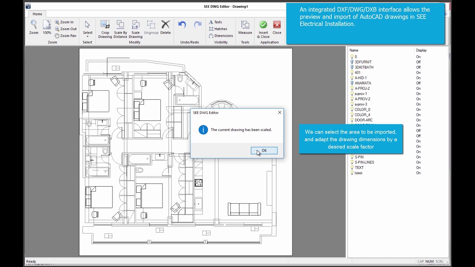Screen dimensions: 475x267
Task: Click the sofa in the floor plan
Action: (x=244, y=209)
